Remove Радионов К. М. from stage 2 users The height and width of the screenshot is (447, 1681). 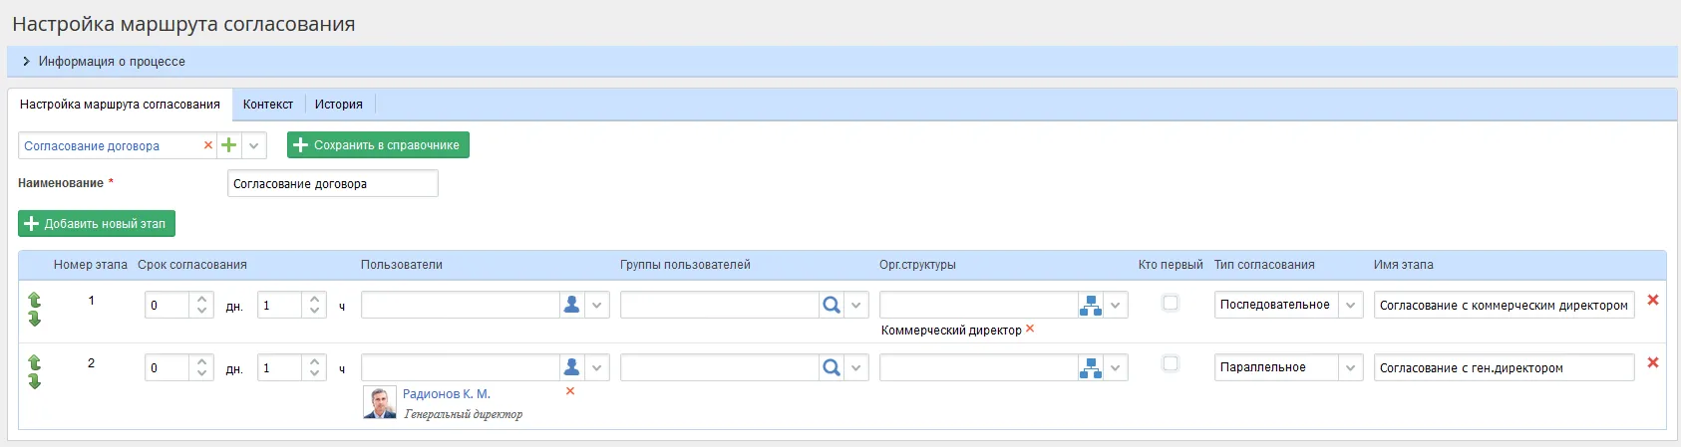(570, 391)
